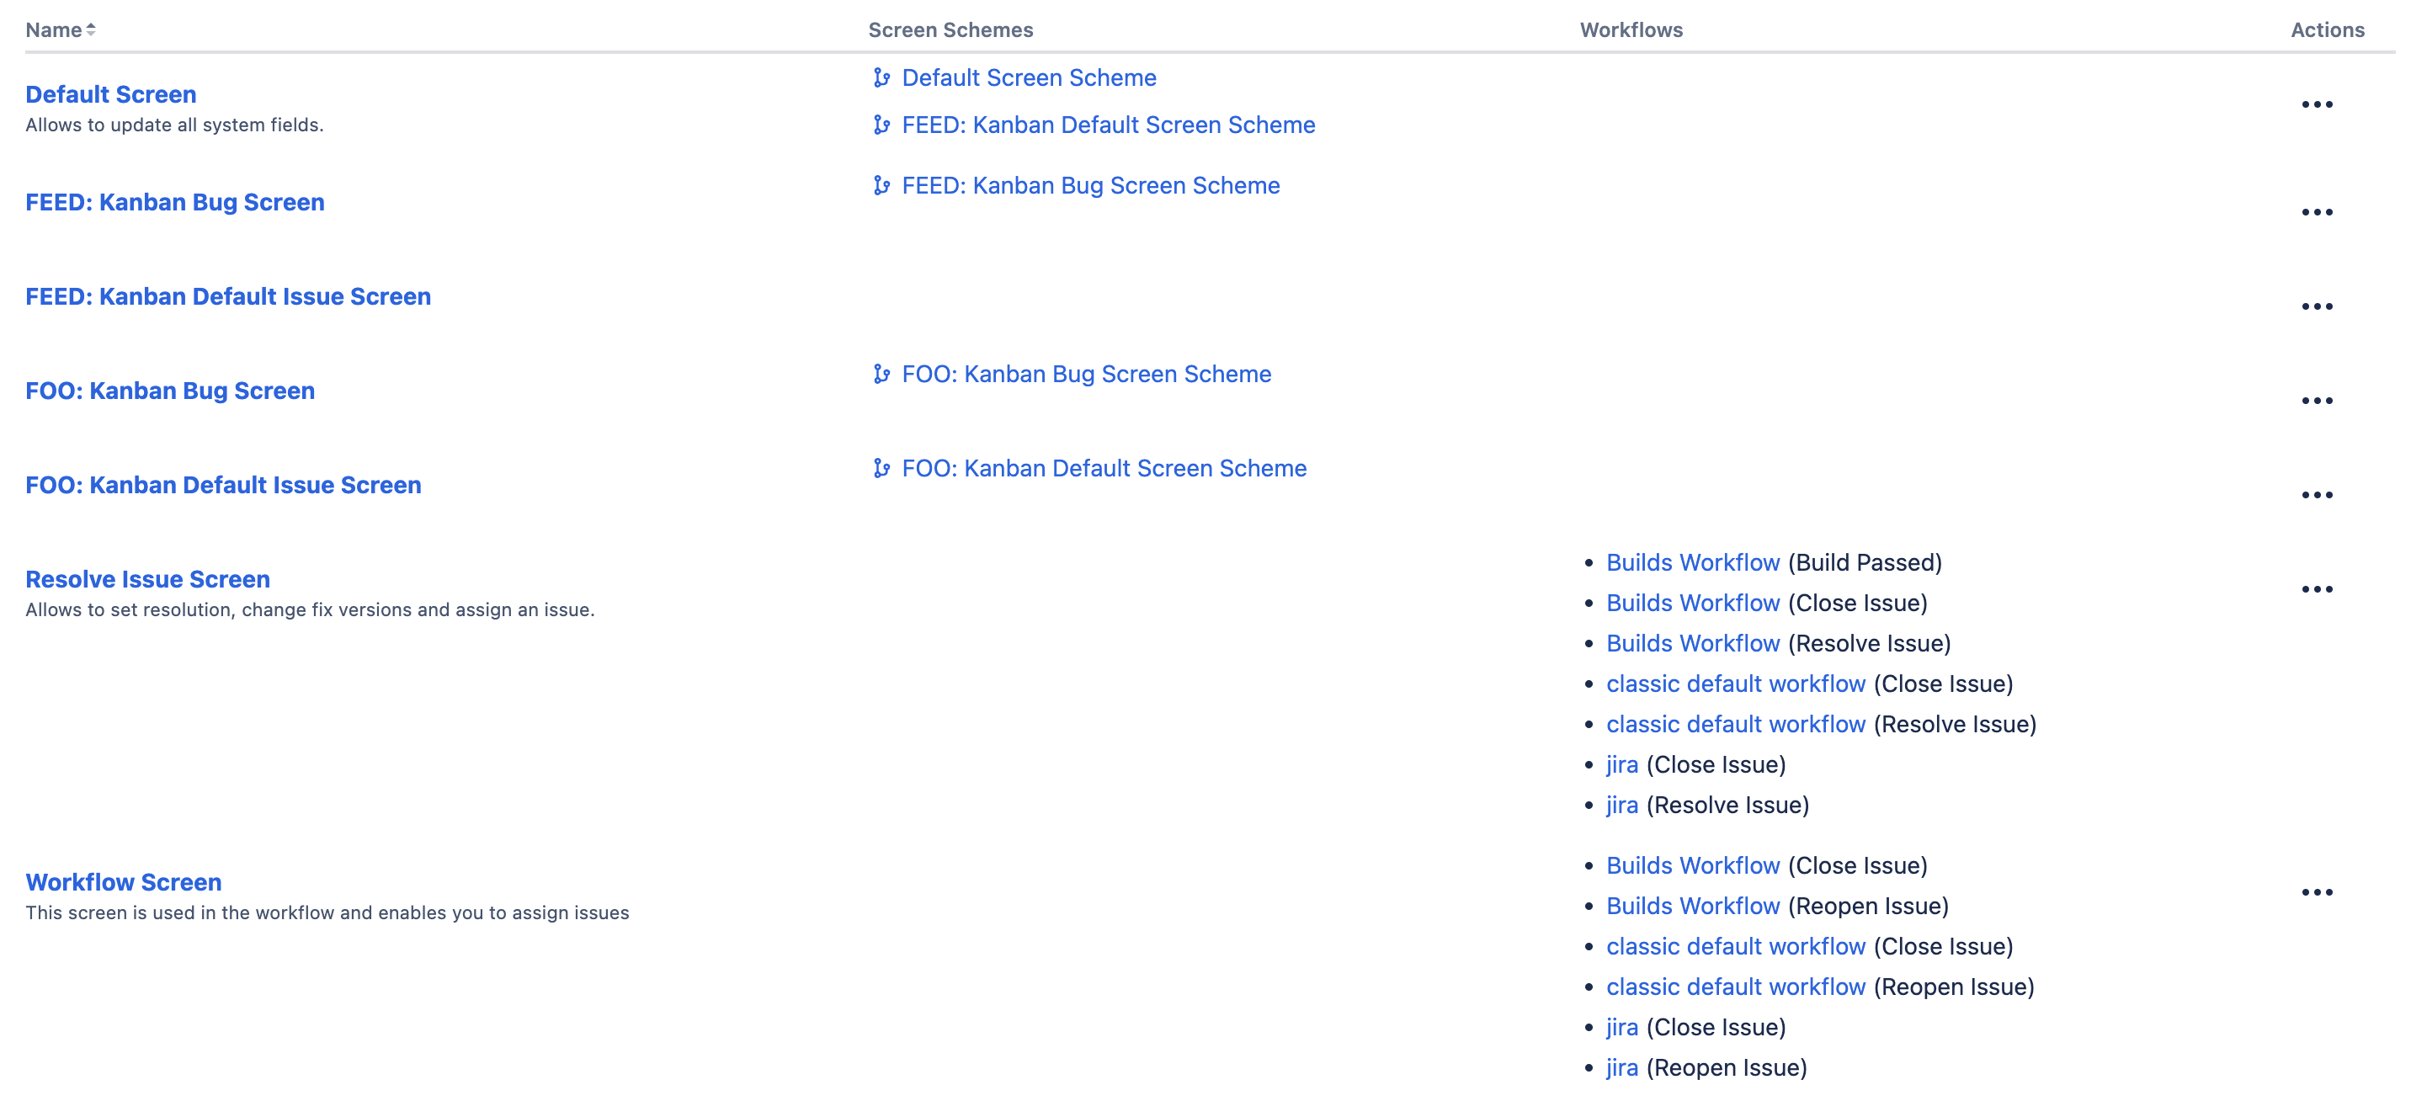
Task: Open the actions menu for FEED: Kanban Bug Screen
Action: tap(2318, 211)
